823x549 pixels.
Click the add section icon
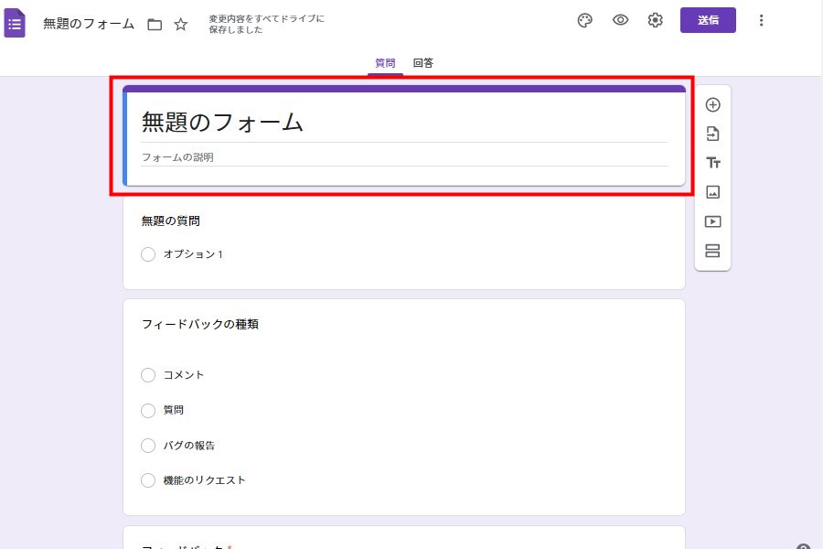tap(713, 251)
